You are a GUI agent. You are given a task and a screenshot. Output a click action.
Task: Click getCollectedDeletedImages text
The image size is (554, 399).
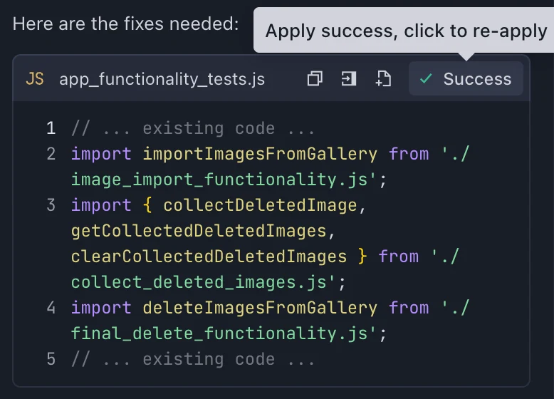(199, 231)
